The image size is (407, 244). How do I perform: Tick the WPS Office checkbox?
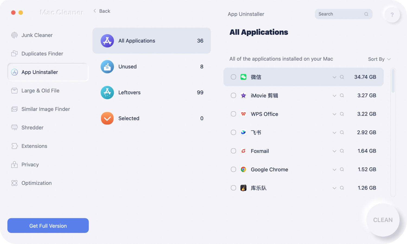[233, 114]
